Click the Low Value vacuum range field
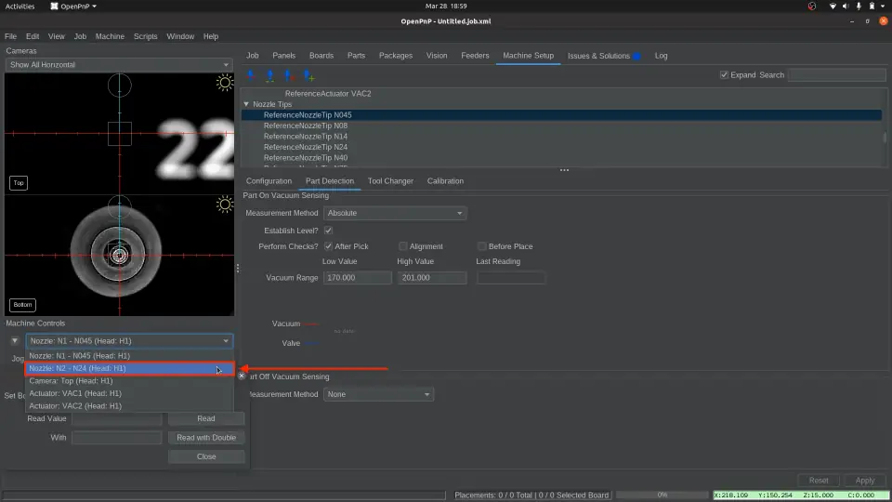 point(358,278)
